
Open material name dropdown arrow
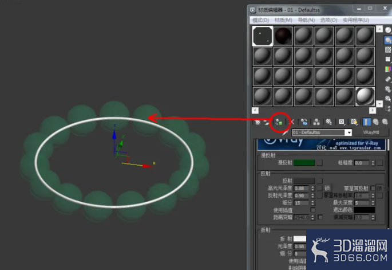[x=349, y=132]
